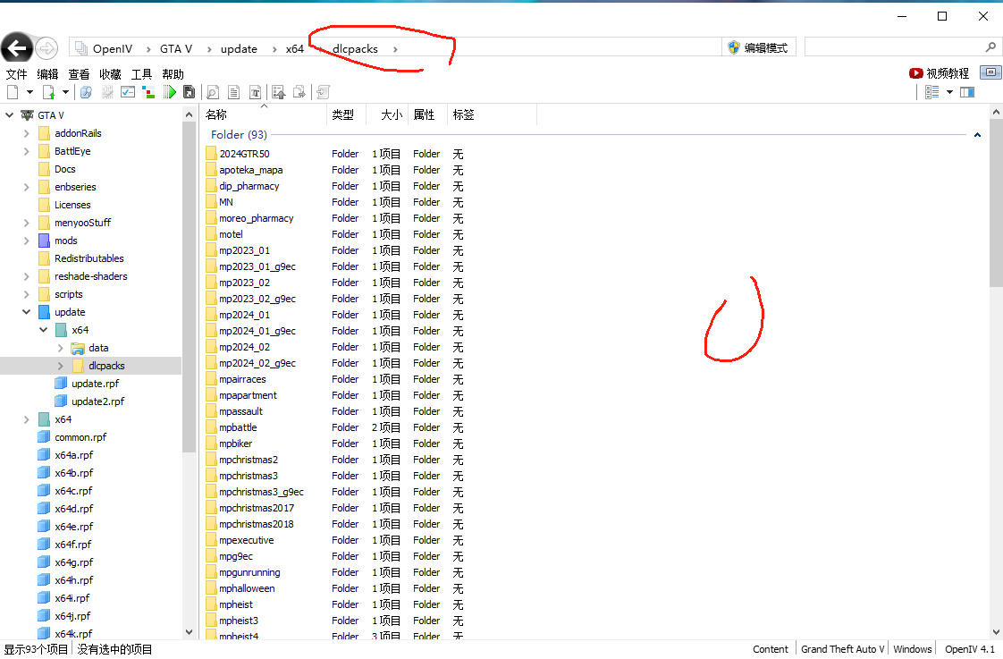
Task: Click the back navigation arrow
Action: pyautogui.click(x=17, y=48)
